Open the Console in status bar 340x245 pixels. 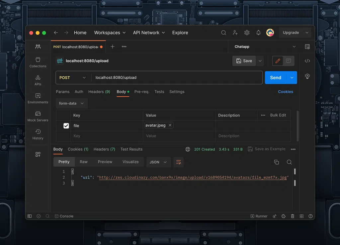pos(64,216)
